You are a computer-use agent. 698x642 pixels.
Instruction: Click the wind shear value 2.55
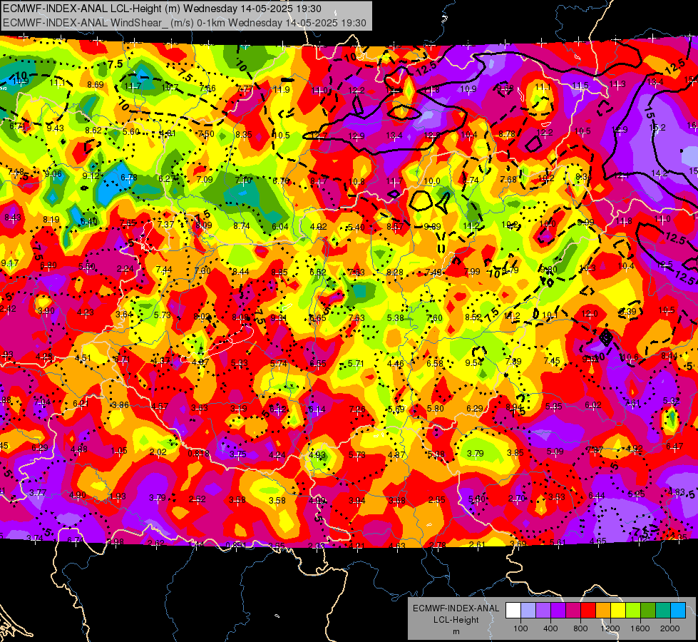436,500
